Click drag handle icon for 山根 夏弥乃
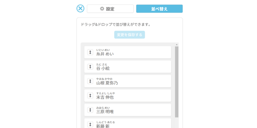This screenshot has height=128, width=257. coord(90,81)
